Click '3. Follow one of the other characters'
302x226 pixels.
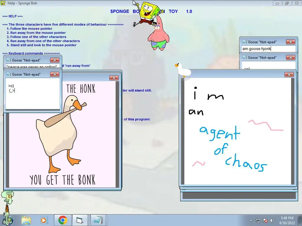(x=36, y=37)
